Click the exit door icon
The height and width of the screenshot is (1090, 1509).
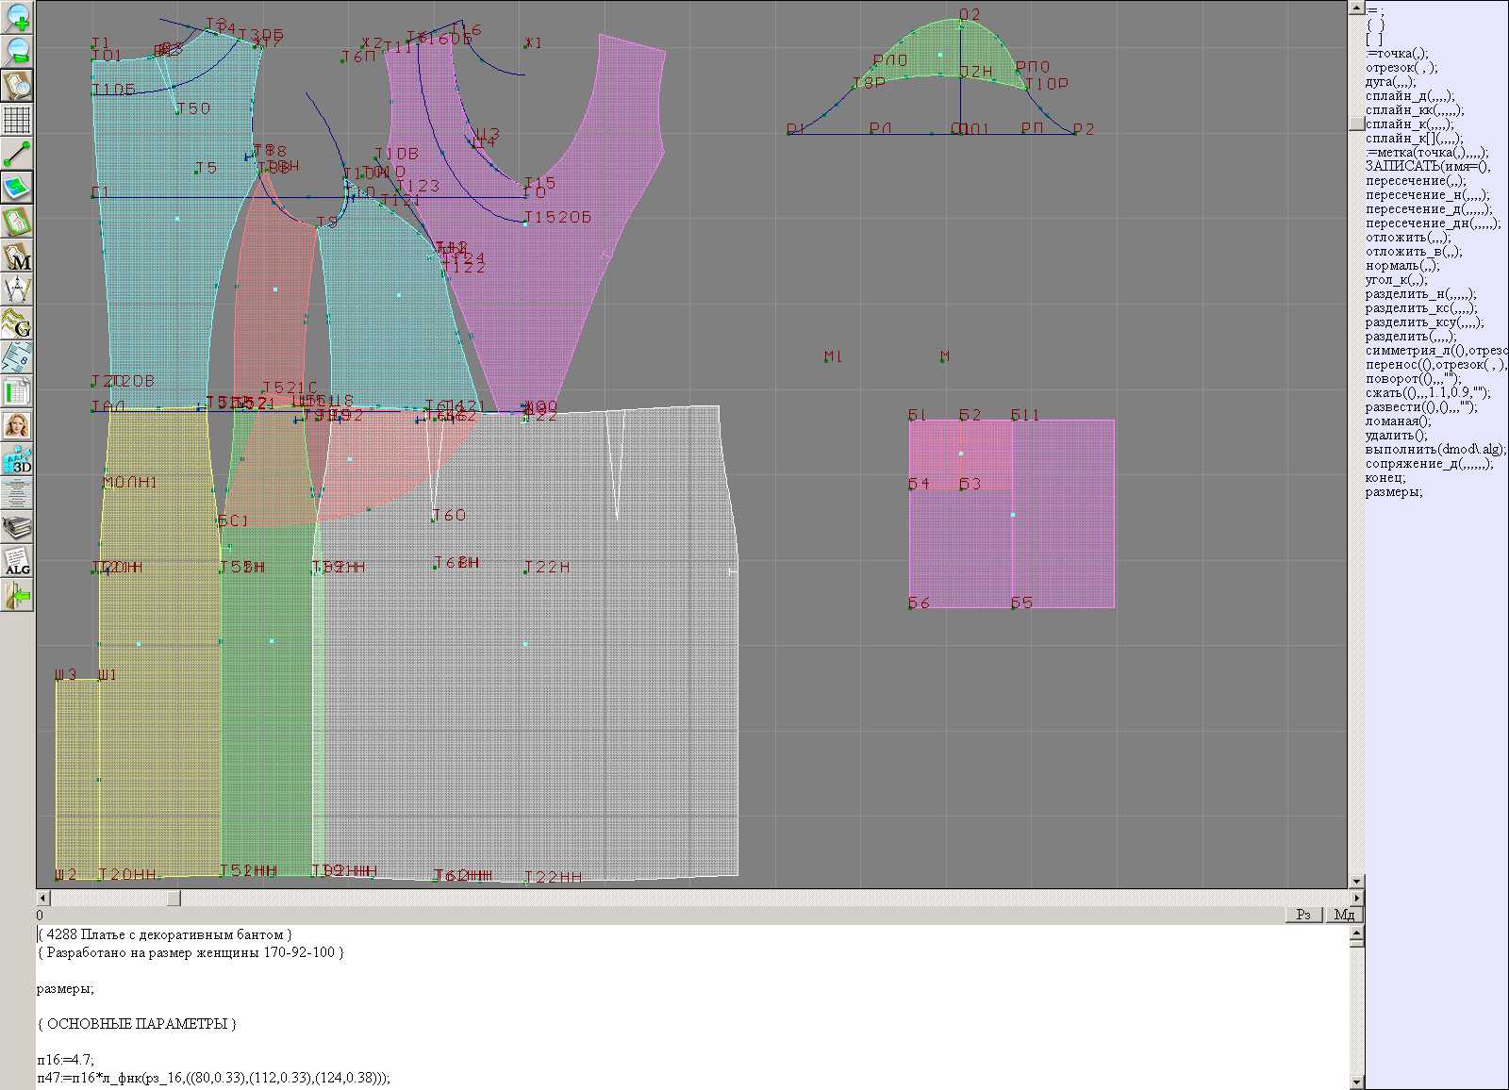pos(17,595)
